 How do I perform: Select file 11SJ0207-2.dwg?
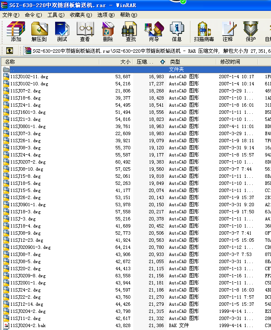pos(28,162)
